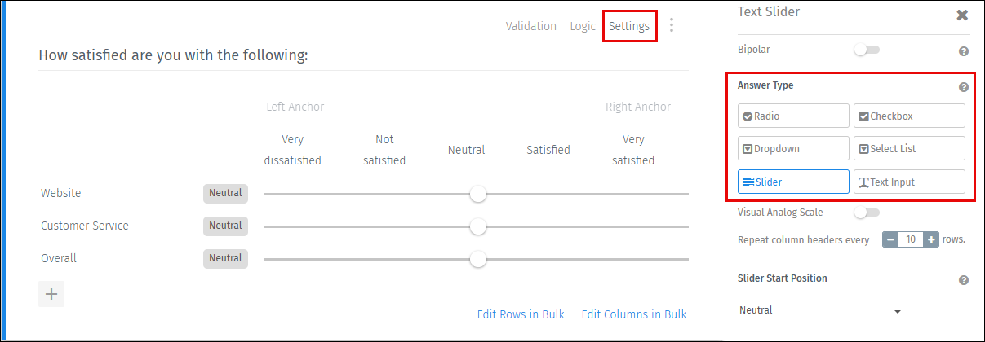
Task: Open the Validation tab
Action: (530, 26)
